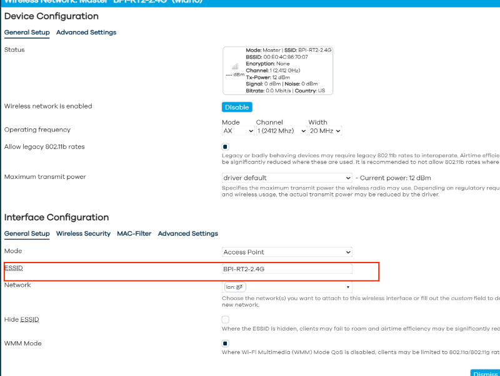Expand the Maximum transmit power dropdown

click(x=287, y=178)
